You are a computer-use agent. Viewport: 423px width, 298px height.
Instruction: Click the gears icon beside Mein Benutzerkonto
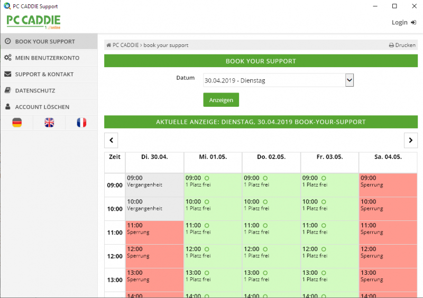8,58
